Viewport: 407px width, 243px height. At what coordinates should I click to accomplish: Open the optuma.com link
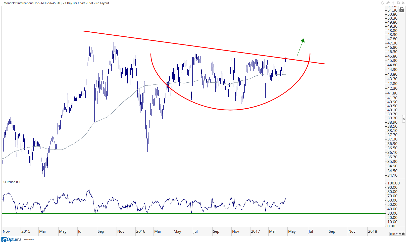29,239
